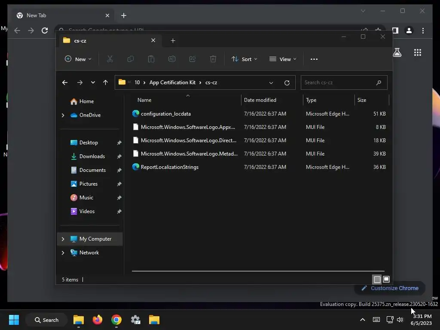Click the Cut scissors icon in Explorer toolbar
The height and width of the screenshot is (330, 440).
pyautogui.click(x=110, y=59)
